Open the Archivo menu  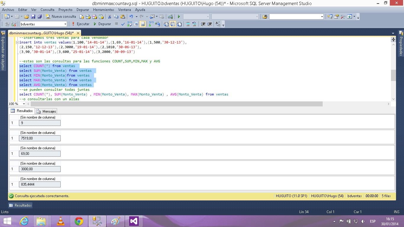point(8,10)
